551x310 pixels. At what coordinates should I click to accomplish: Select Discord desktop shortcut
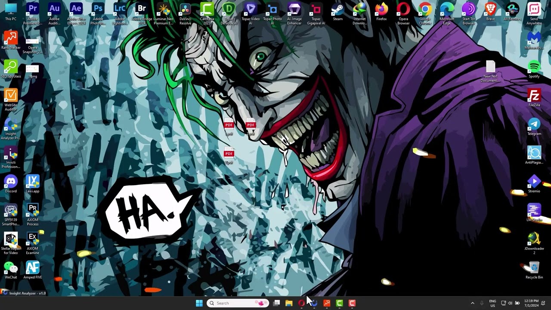pyautogui.click(x=11, y=185)
